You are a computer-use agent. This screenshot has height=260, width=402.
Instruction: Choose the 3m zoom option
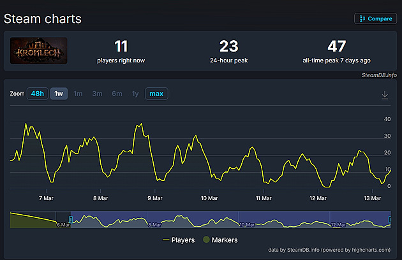(x=97, y=94)
